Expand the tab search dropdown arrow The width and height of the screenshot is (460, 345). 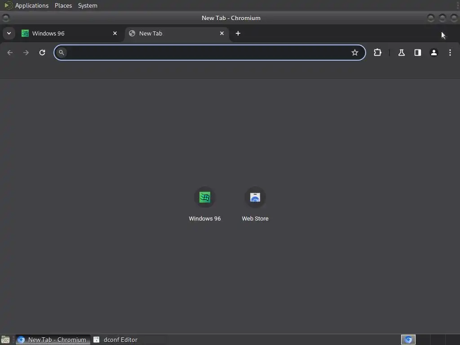coord(9,33)
